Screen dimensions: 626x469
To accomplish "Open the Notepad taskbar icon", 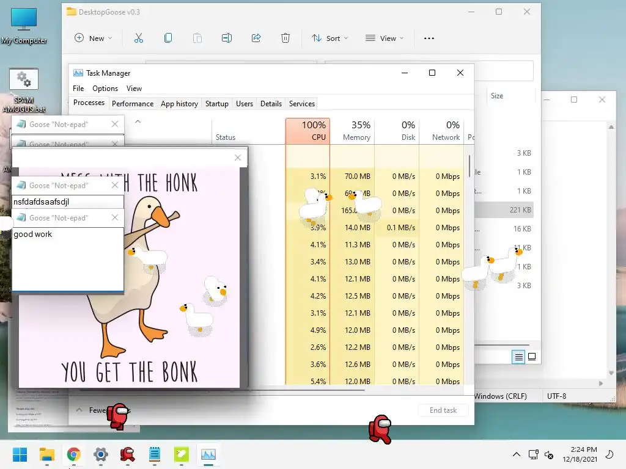I will (x=155, y=454).
